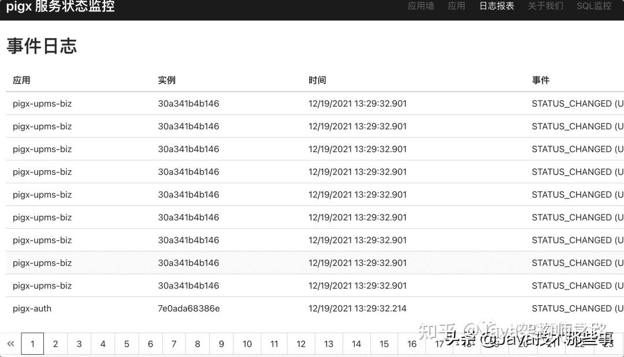
Task: Go to pagination page 10
Action: 247,344
